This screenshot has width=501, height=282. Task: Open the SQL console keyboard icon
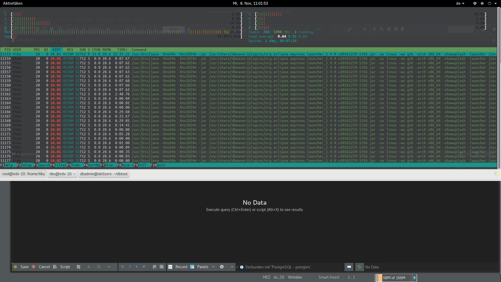click(x=349, y=267)
